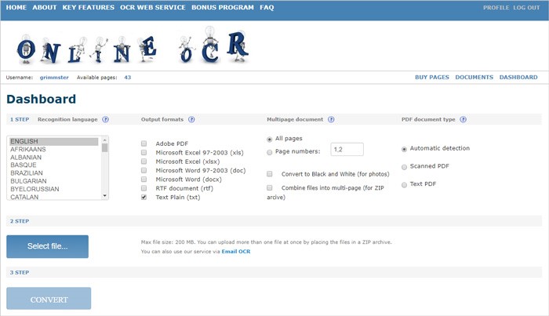Select BASQUE in the language list
This screenshot has width=549, height=316.
[54, 165]
